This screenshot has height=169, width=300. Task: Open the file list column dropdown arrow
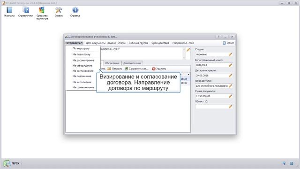(188, 74)
